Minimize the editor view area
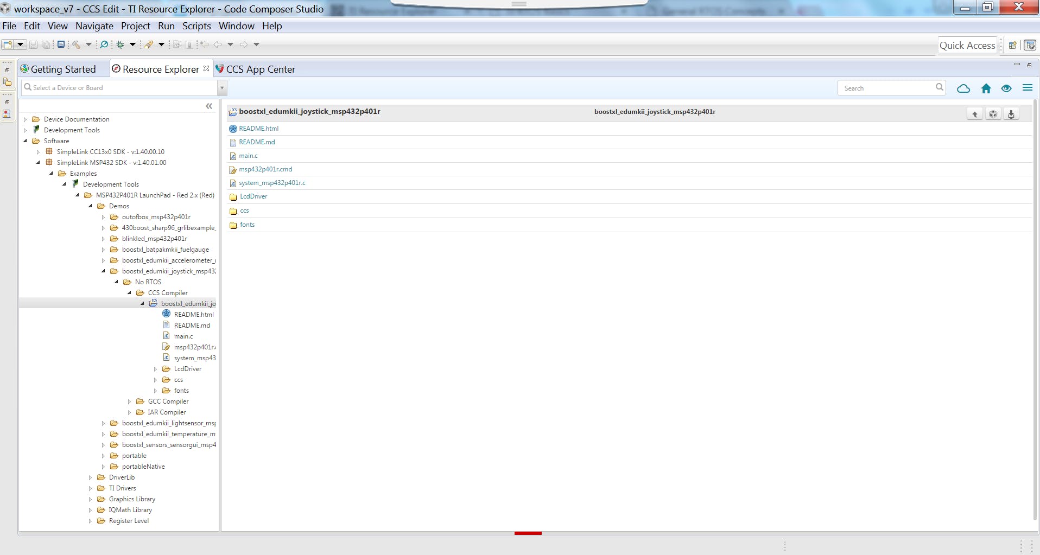Screen dimensions: 1040x555 1017,65
